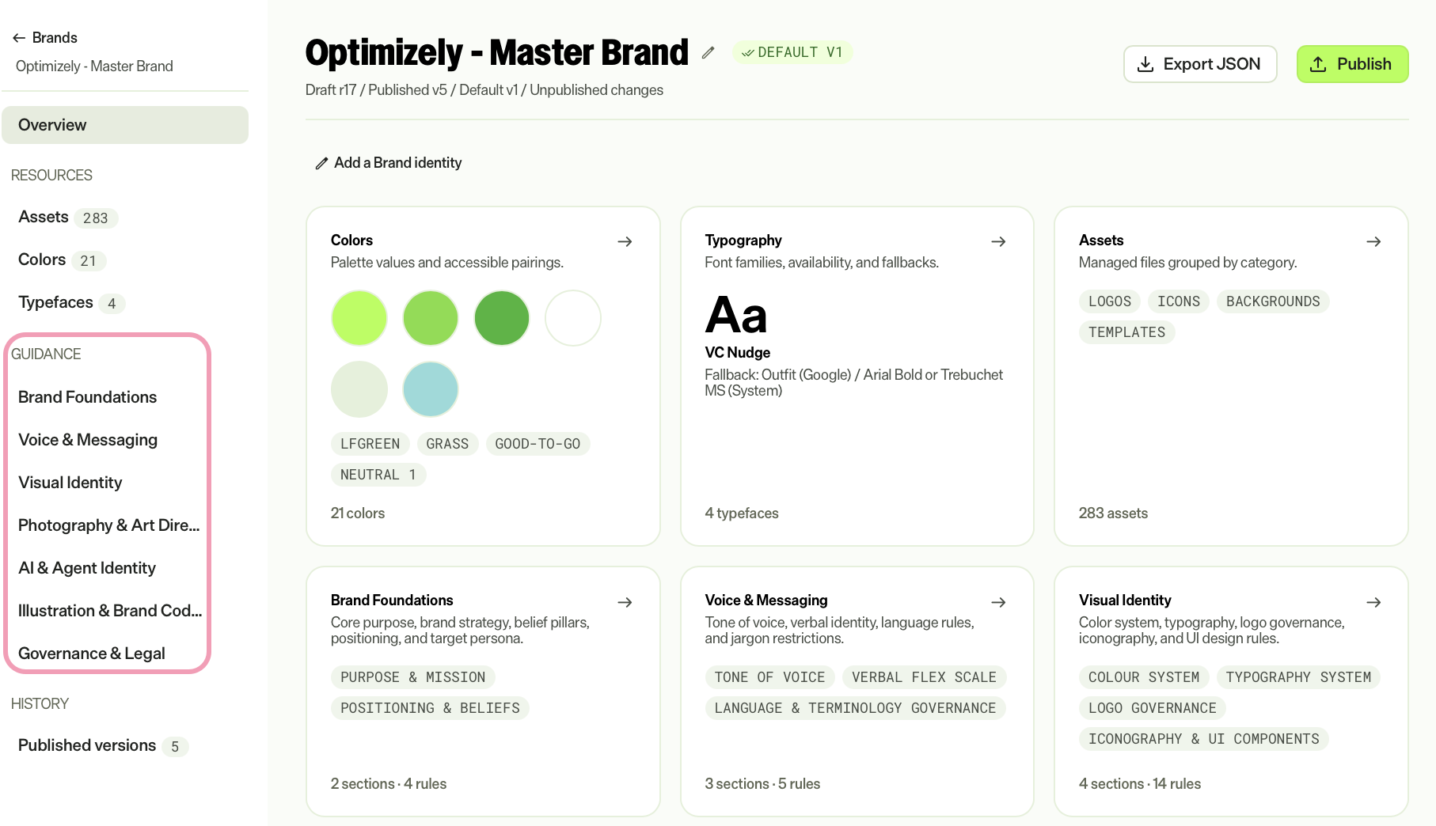Viewport: 1436px width, 826px height.
Task: Click the pencil icon beside the Master Brand title
Action: (x=708, y=53)
